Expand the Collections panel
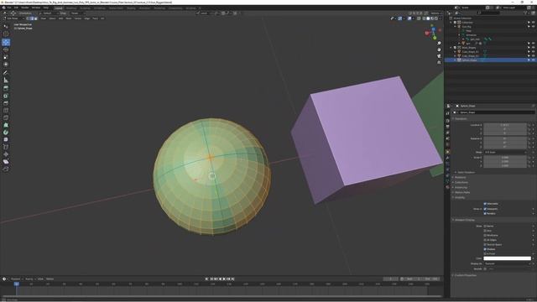 point(461,183)
